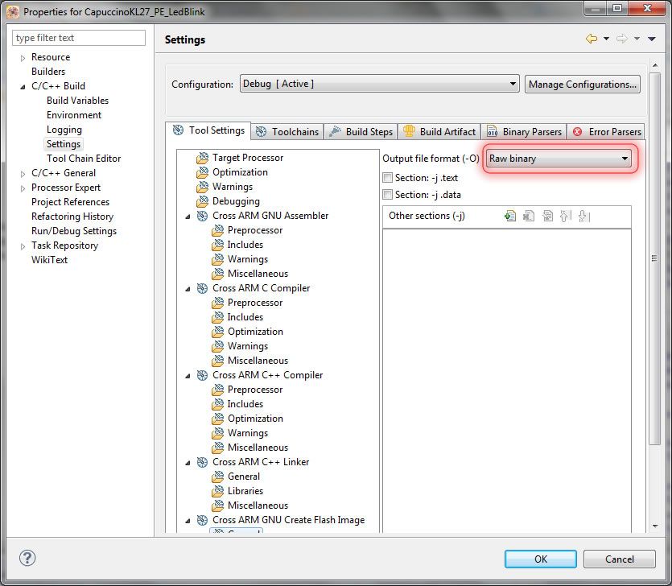Select Refactoring History in the tree
The image size is (672, 586).
[x=72, y=217]
